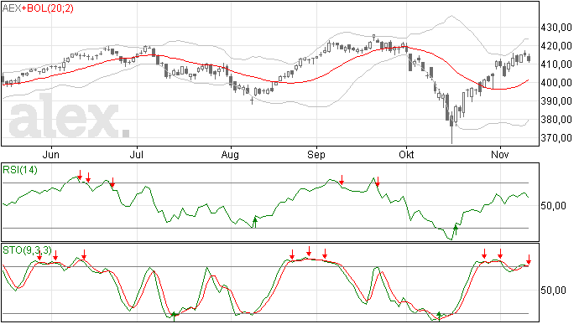This screenshot has width=579, height=324.
Task: Click the 380,00 price axis value
Action: coord(556,120)
